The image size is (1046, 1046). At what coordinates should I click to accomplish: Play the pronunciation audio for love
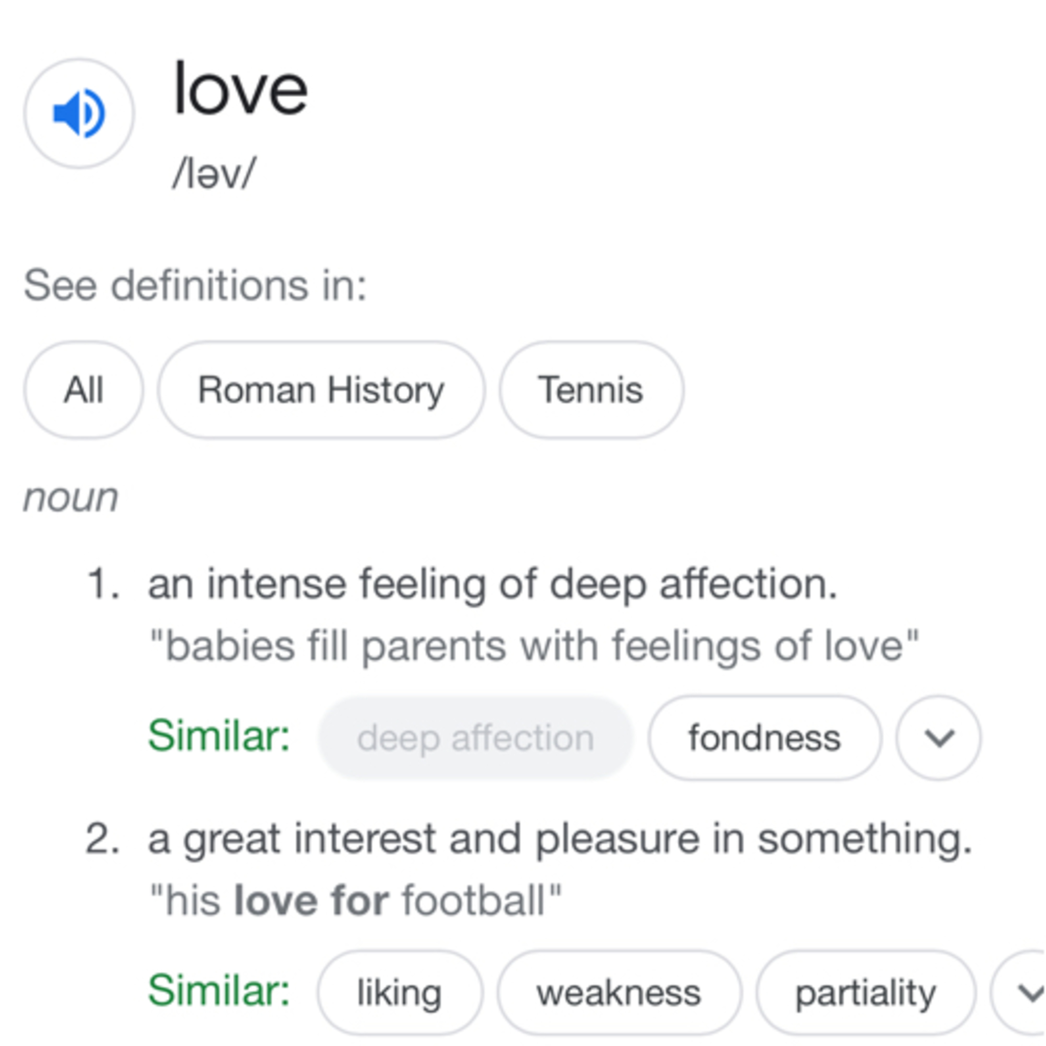click(x=79, y=113)
